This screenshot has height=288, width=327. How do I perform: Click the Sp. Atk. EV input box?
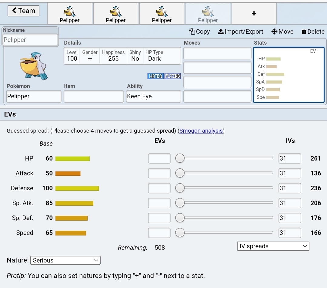(x=159, y=203)
